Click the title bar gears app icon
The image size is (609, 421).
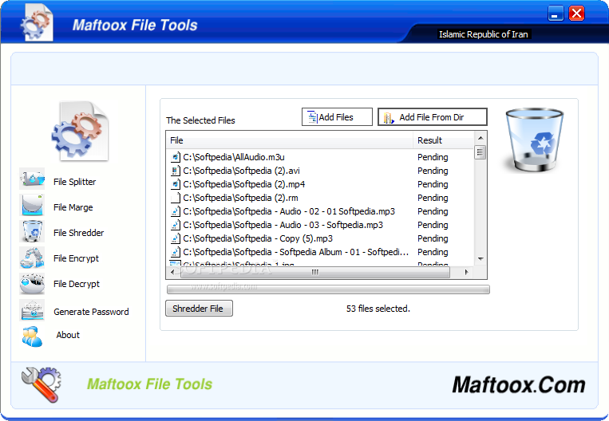37,23
